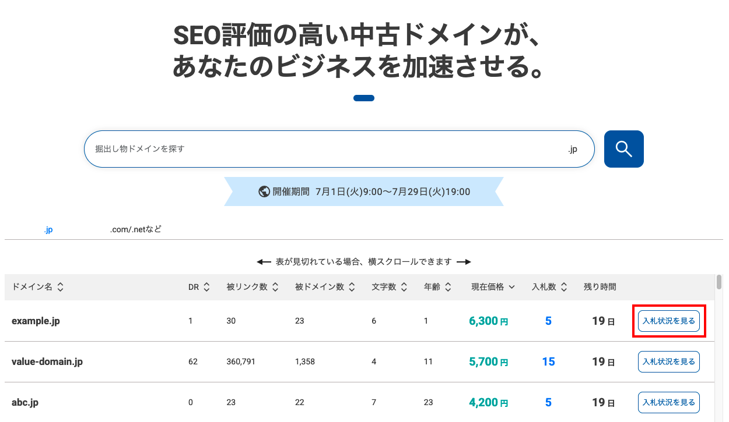Sort by 被リンク数 column arrows
The width and height of the screenshot is (729, 422).
275,287
